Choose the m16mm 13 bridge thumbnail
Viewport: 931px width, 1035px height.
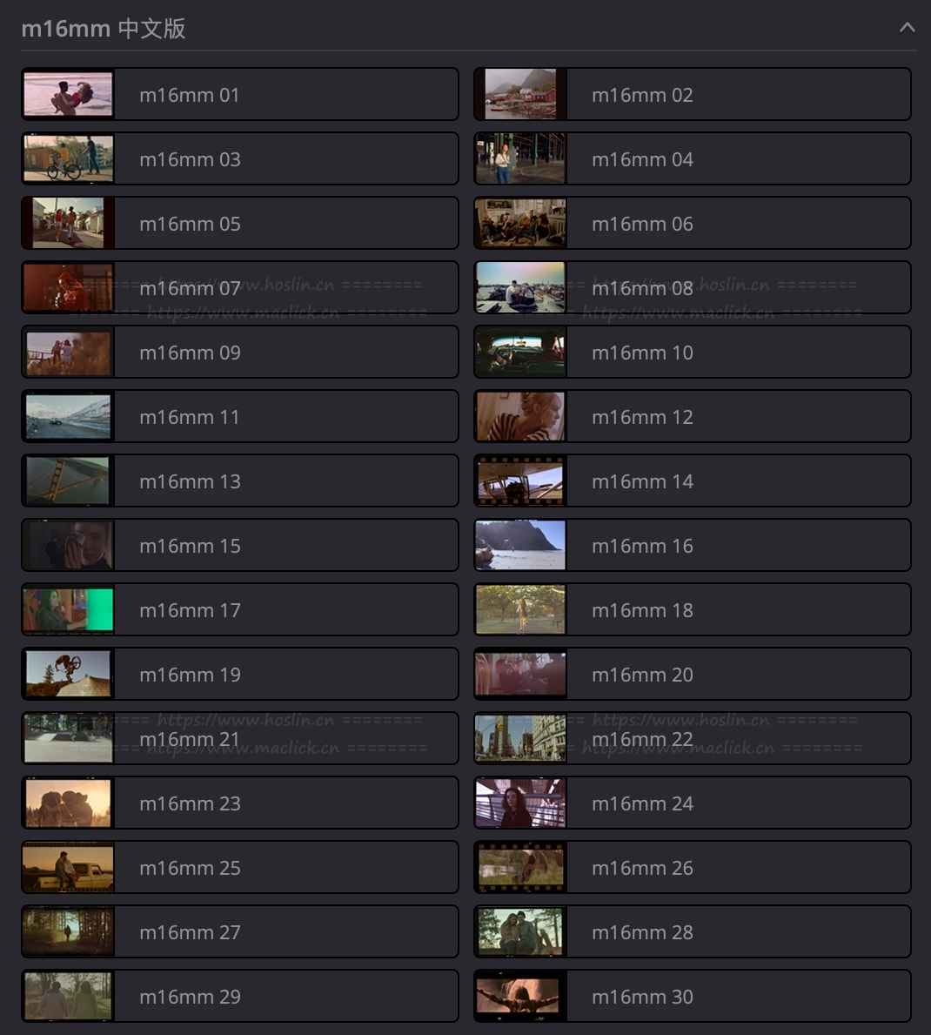(x=69, y=481)
